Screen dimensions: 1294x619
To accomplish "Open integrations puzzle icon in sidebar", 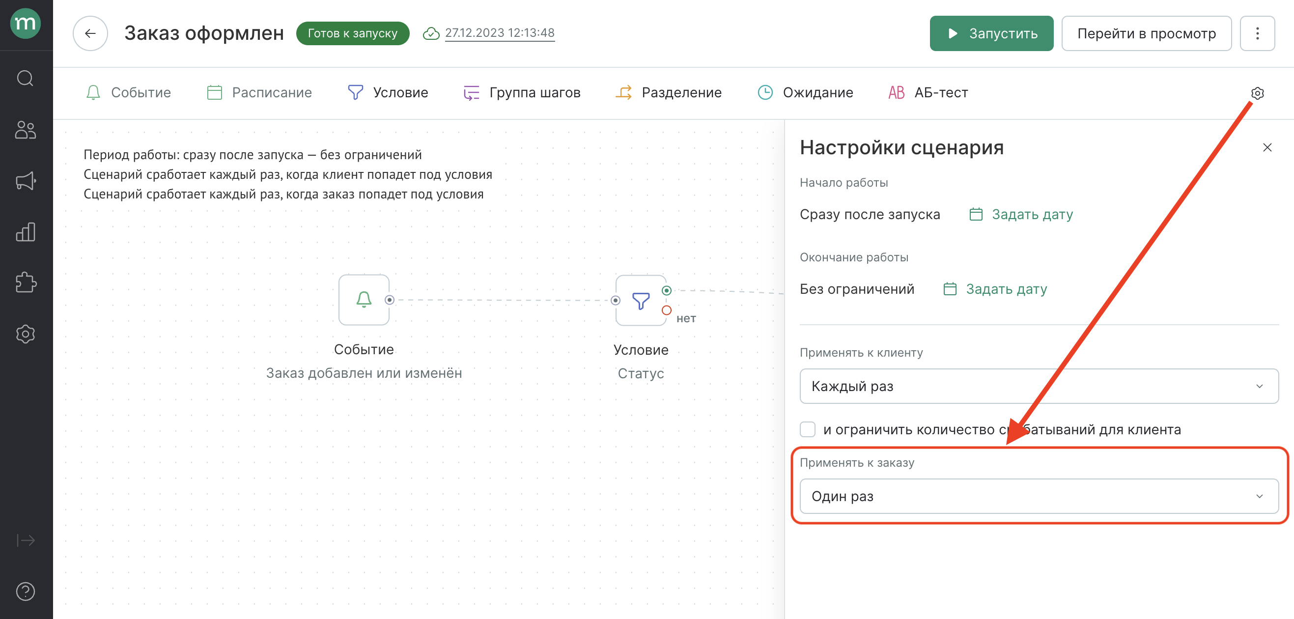I will tap(26, 282).
